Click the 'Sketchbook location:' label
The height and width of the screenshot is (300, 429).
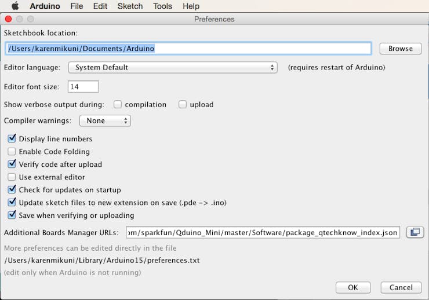[41, 33]
